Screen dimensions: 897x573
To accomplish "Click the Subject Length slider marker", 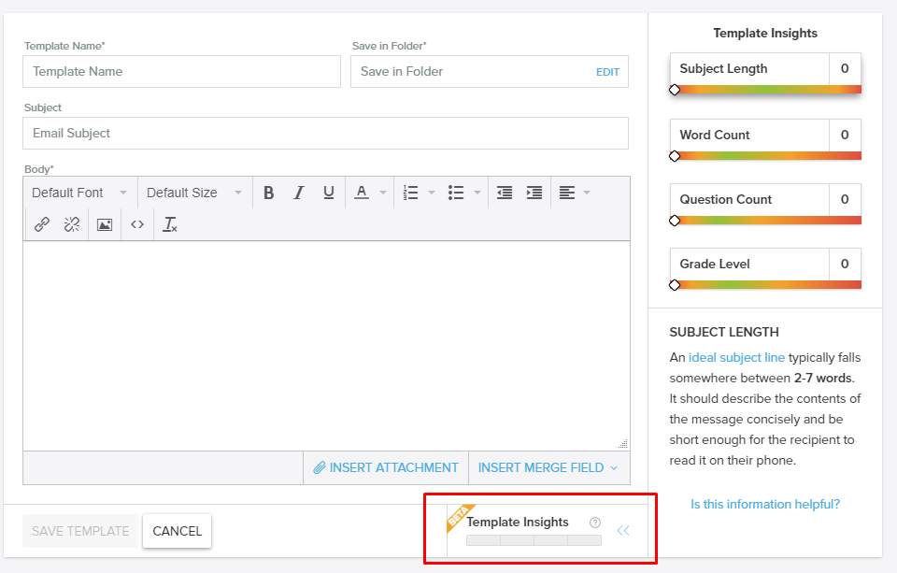I will click(x=675, y=90).
